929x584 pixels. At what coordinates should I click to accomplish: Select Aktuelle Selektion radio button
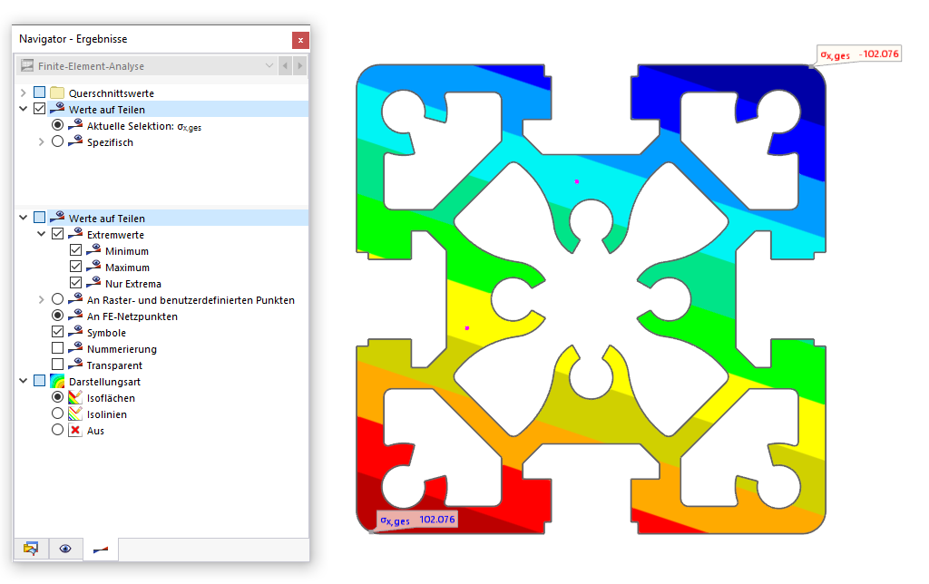click(57, 125)
